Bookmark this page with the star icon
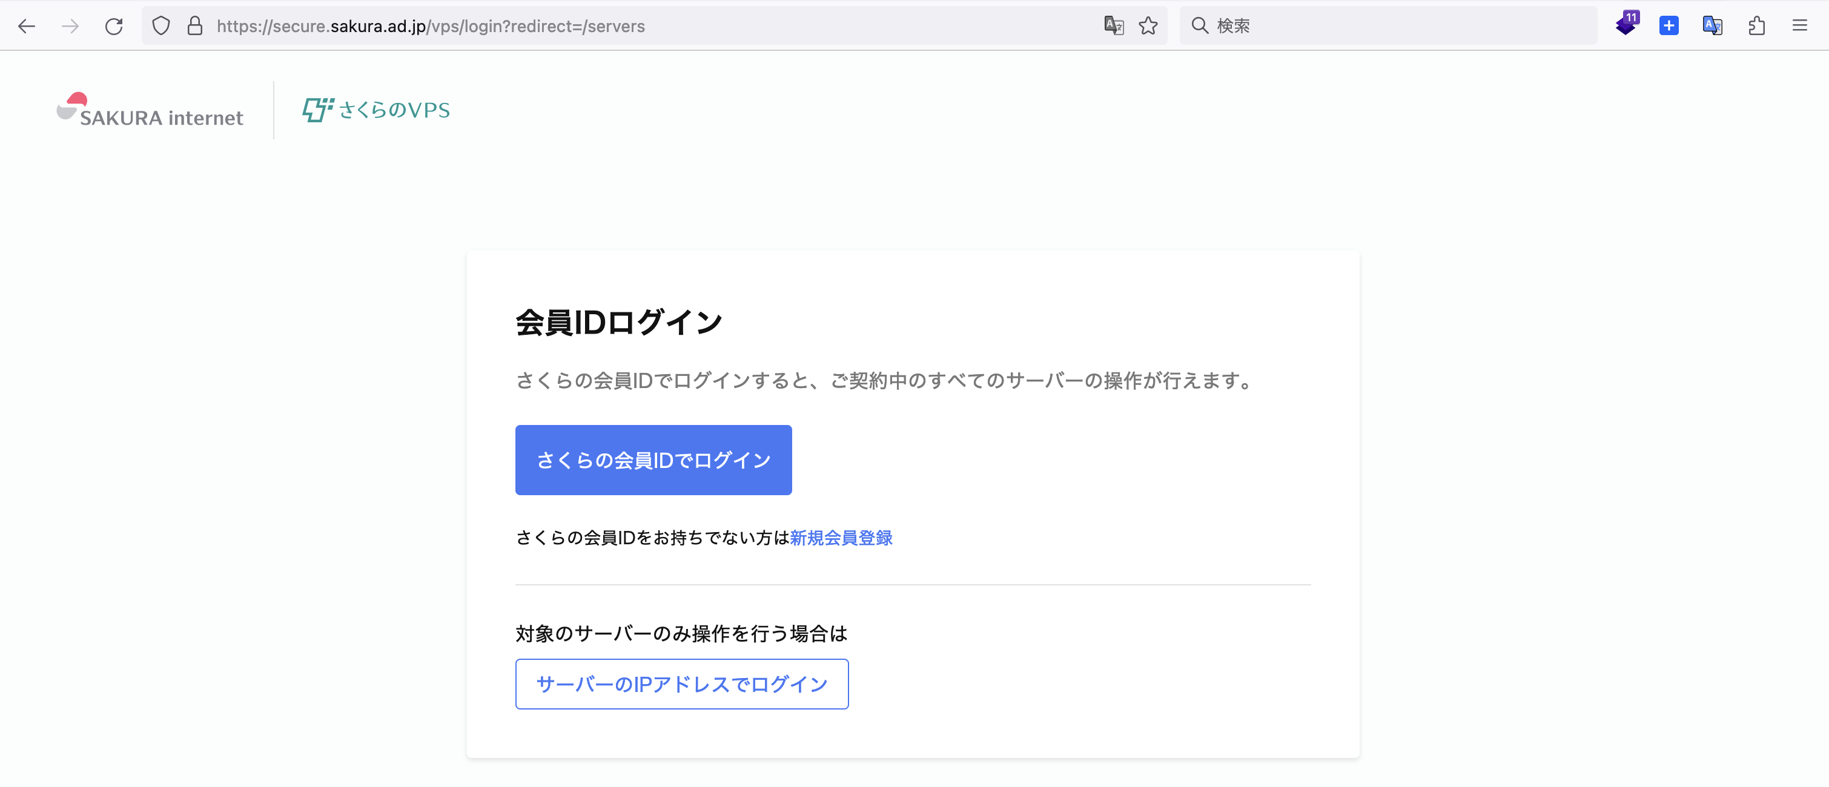Image resolution: width=1829 pixels, height=787 pixels. click(1148, 26)
